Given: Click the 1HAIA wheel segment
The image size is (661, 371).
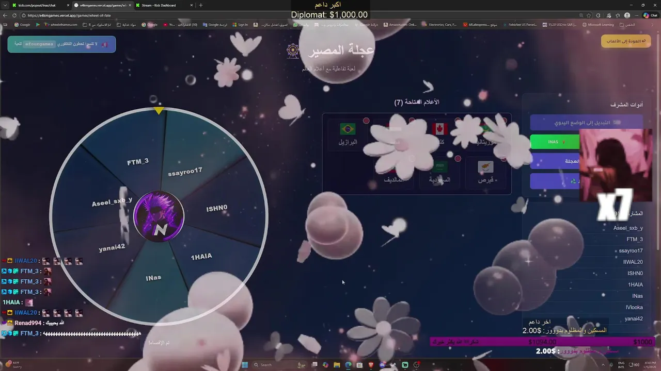Looking at the screenshot, I should tap(201, 257).
